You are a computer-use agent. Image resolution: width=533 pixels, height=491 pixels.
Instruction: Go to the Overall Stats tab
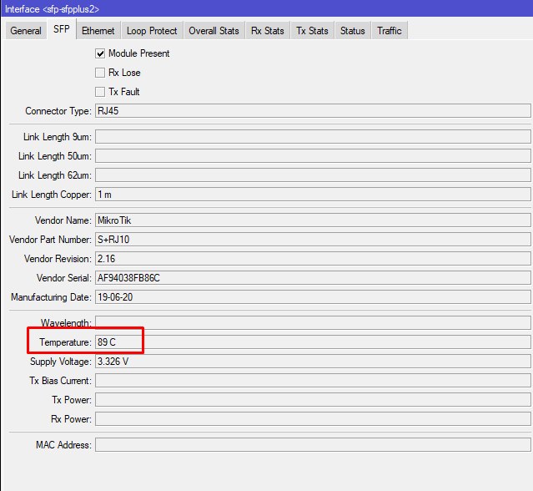[214, 31]
